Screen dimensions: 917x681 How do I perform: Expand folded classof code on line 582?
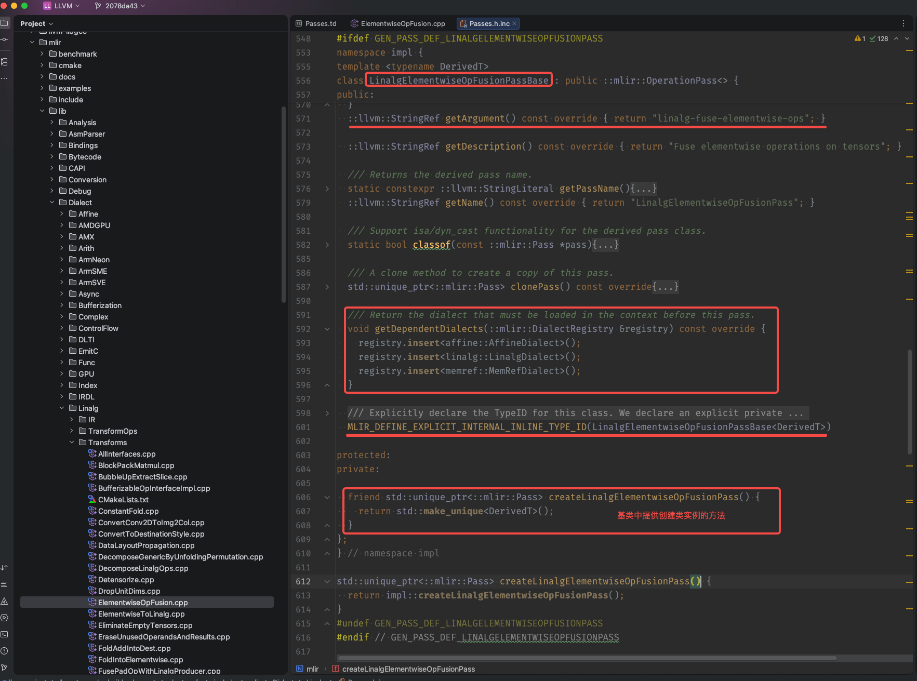[327, 245]
